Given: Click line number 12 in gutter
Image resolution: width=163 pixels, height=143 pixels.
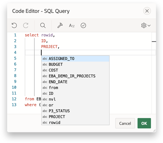Looking at the screenshot, I should [14, 99].
